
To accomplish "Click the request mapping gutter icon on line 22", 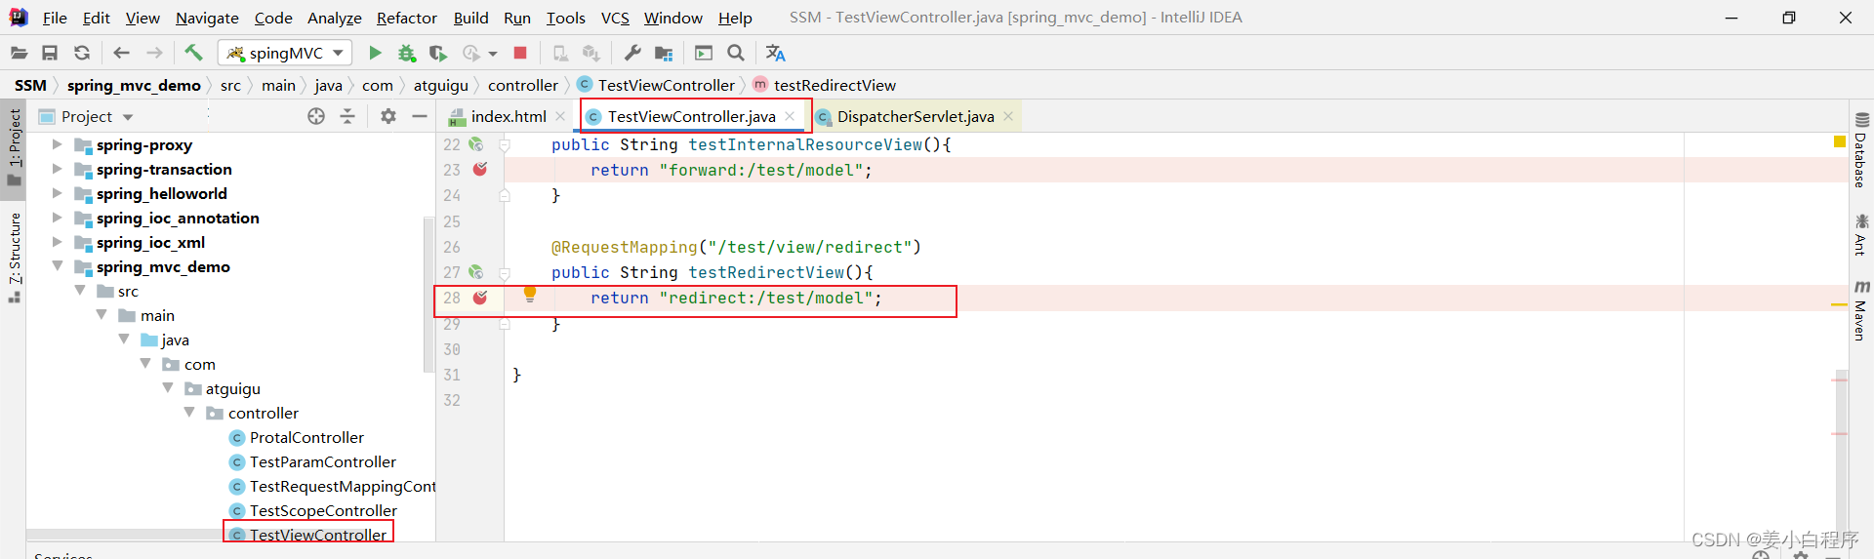I will (475, 144).
